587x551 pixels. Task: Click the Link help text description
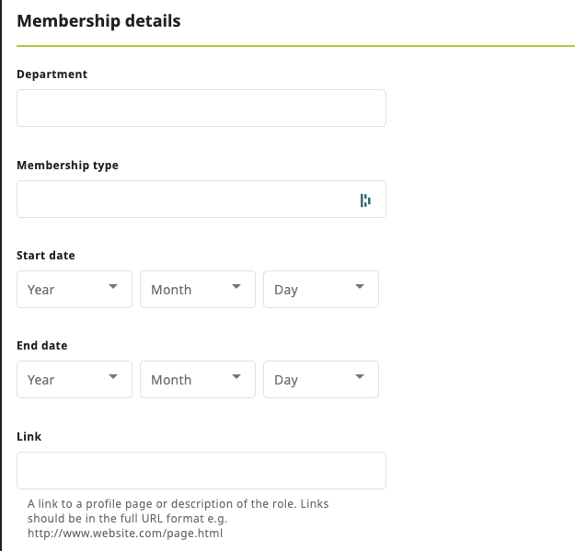point(178,518)
